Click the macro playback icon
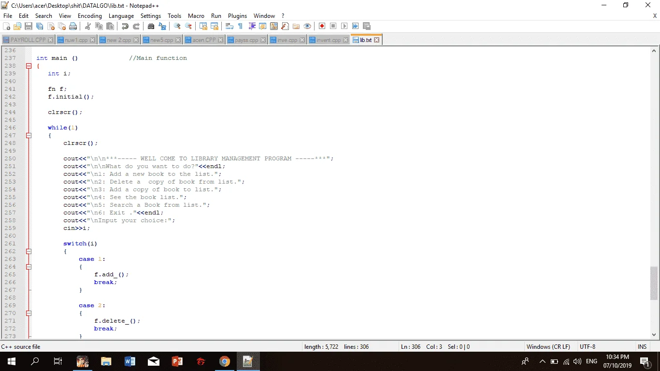The height and width of the screenshot is (371, 660). (x=344, y=26)
